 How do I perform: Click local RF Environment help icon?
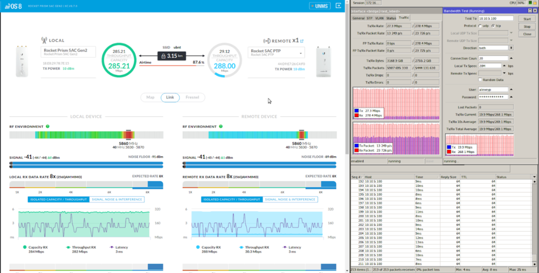point(47,127)
